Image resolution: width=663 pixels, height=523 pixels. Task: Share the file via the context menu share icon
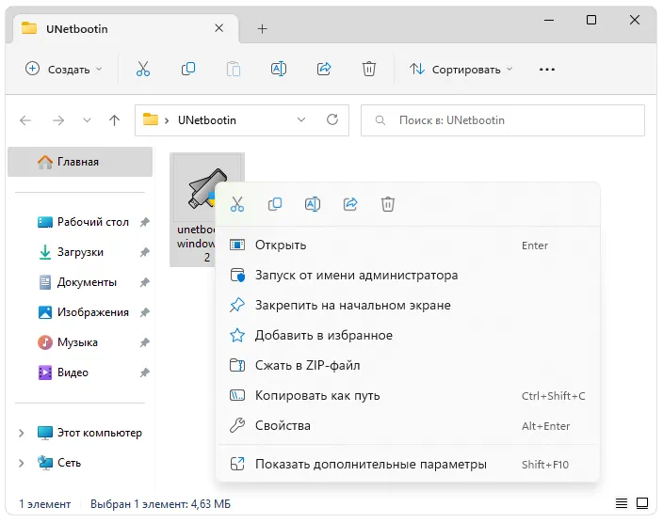tap(350, 204)
